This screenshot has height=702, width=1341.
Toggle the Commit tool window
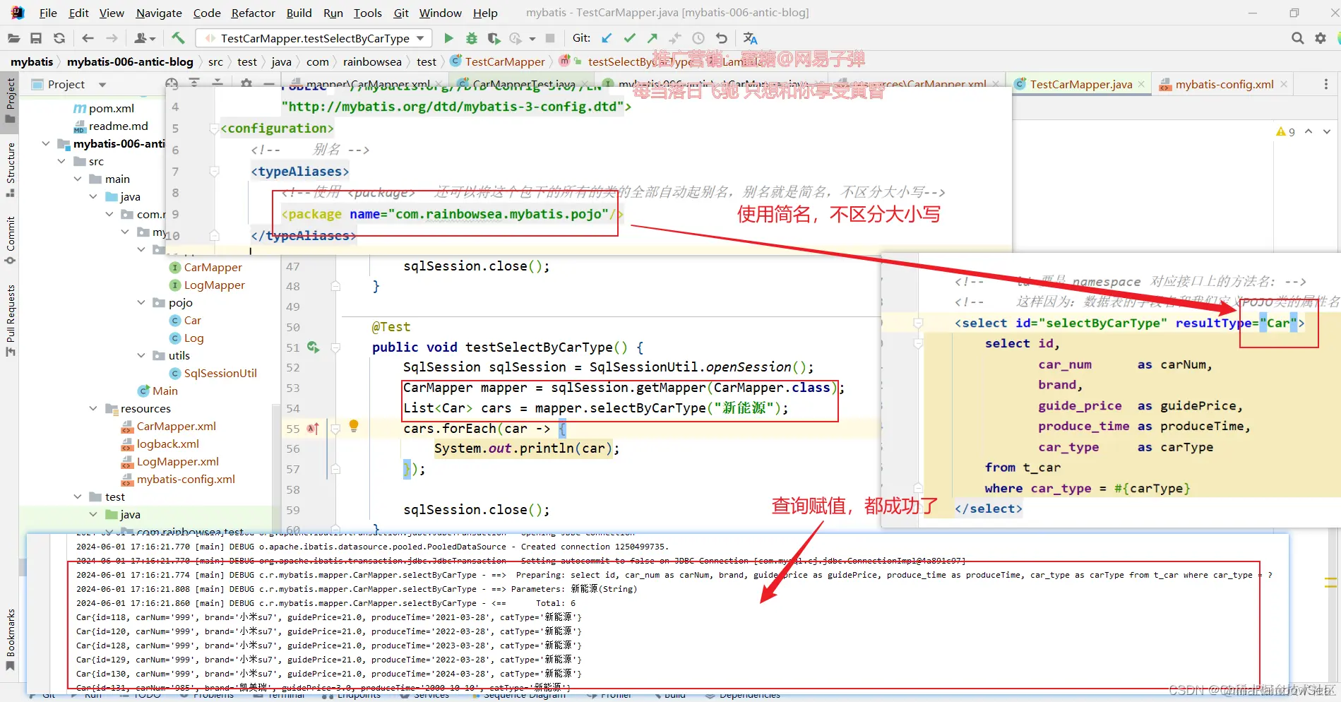pos(11,240)
